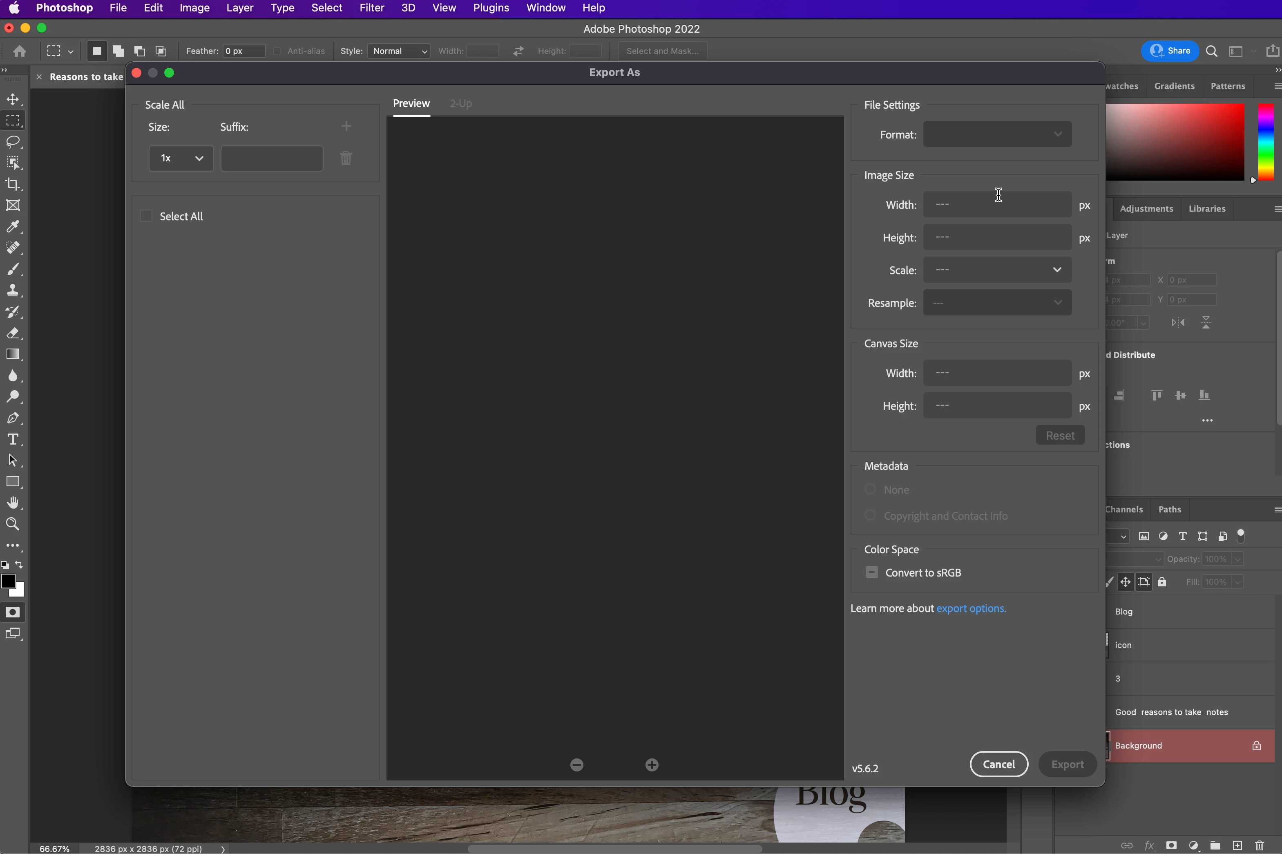
Task: Click the rainbow hue slider strip
Action: click(x=1266, y=142)
